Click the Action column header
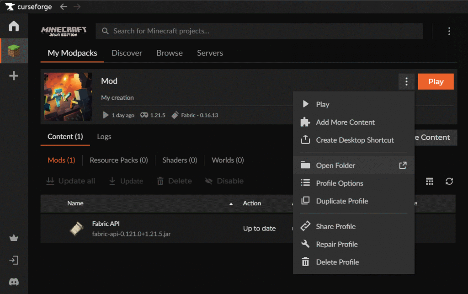 pos(252,203)
